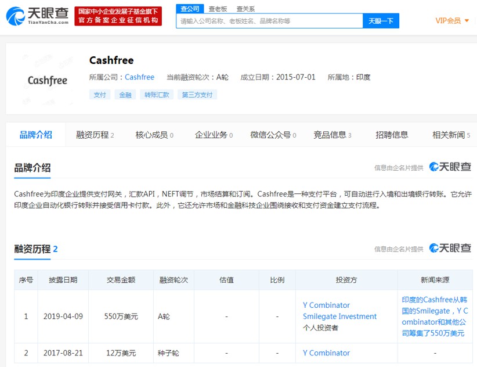Click the 天眼查 logo beside 融资历程 heading
Screen dimensions: 477x367
click(x=450, y=248)
